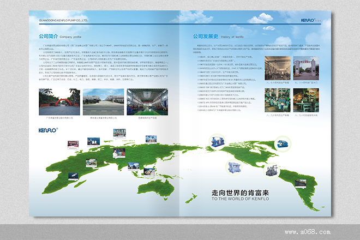
Task: Click the KENFLO logo in the page header
Action: pyautogui.click(x=309, y=20)
